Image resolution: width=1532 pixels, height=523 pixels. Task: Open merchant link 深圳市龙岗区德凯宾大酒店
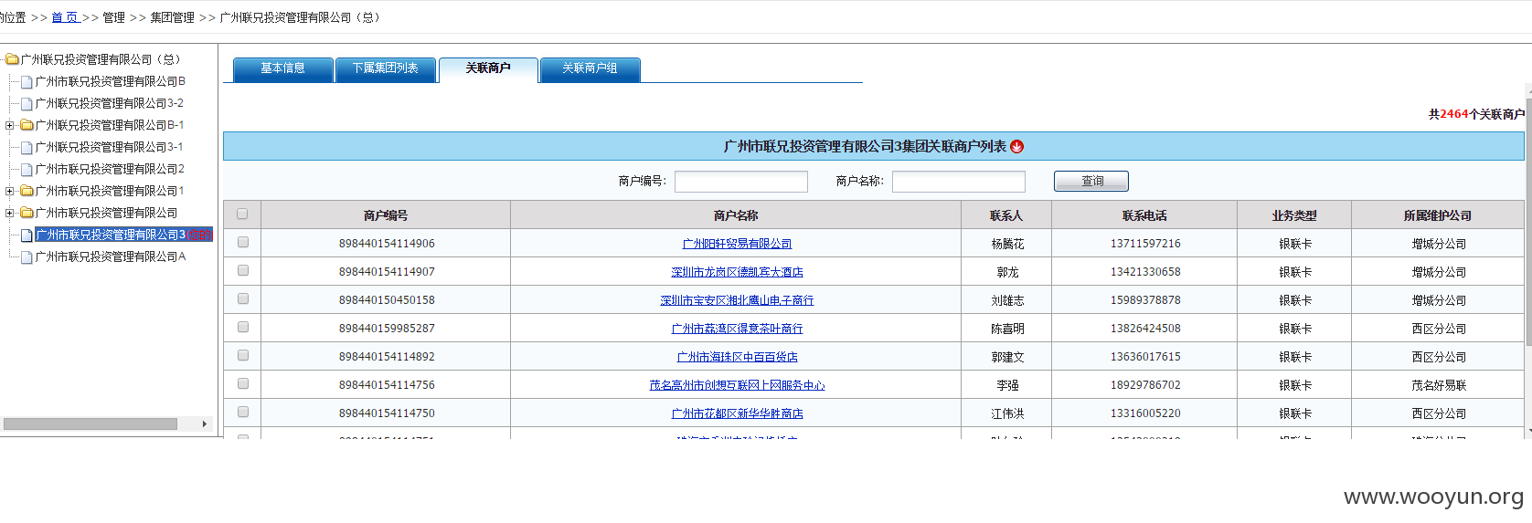(737, 272)
